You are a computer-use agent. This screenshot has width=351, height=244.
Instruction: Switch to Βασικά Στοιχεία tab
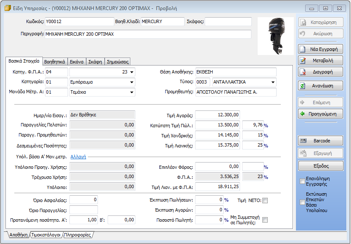pos(24,61)
